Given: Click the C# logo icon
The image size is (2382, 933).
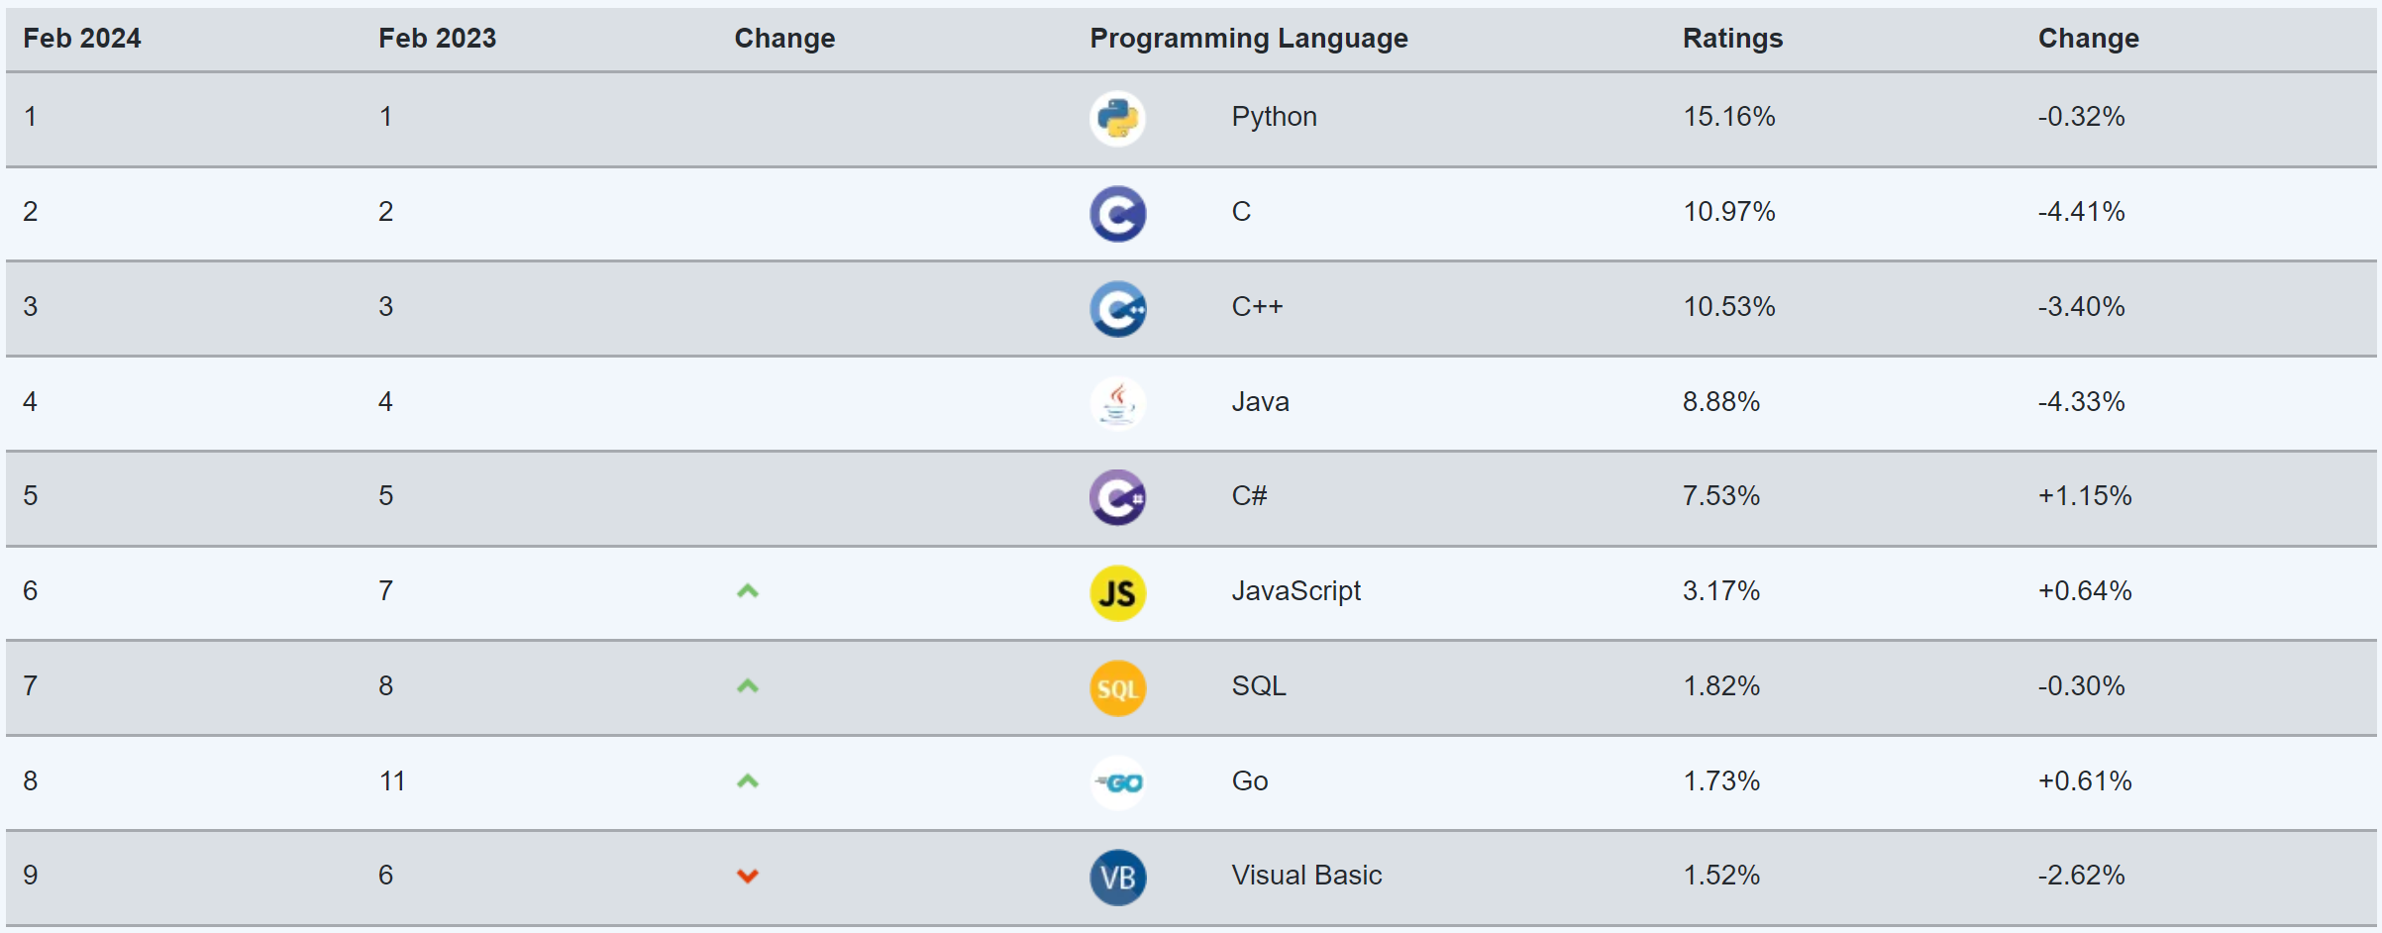Looking at the screenshot, I should (1117, 497).
